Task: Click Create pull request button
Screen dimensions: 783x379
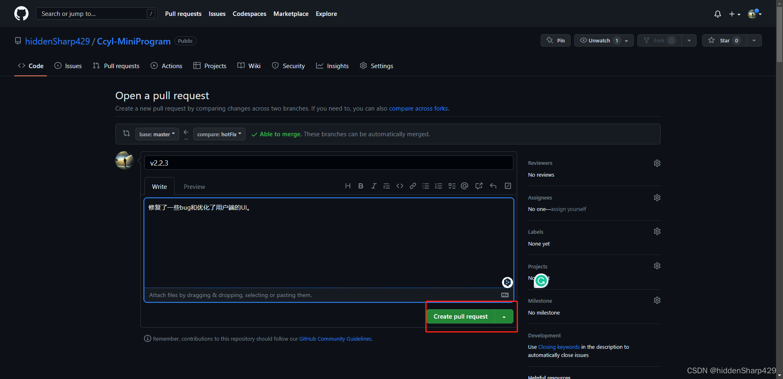Action: 460,317
